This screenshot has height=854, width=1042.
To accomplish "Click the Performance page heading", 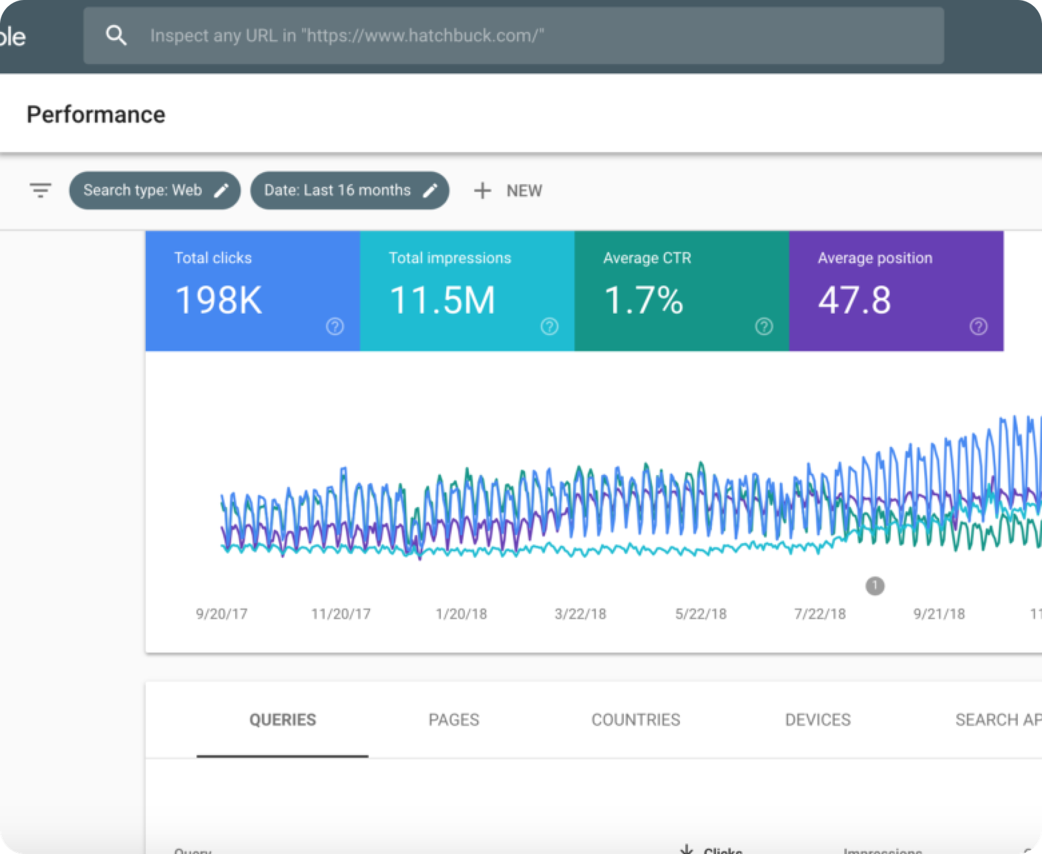I will [x=96, y=115].
